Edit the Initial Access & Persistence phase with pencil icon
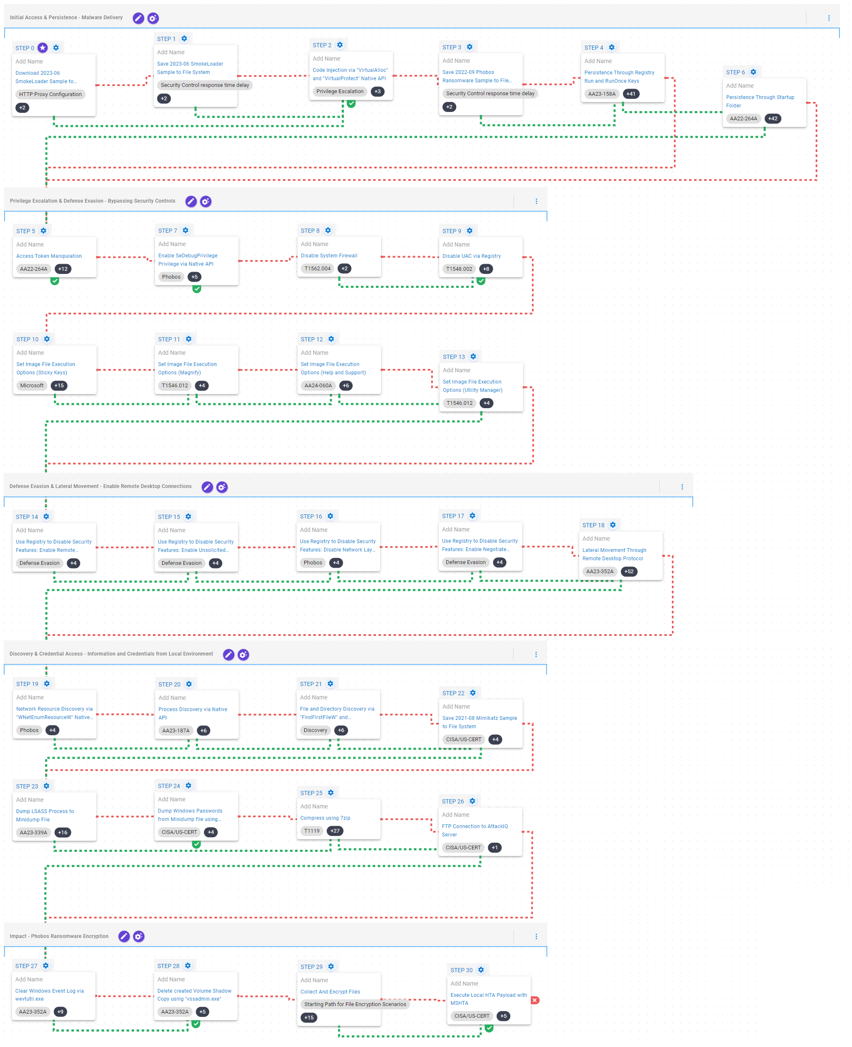 point(138,18)
